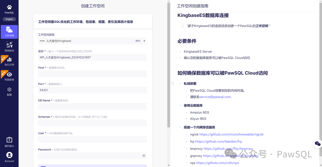
Task: Open the 配置 settings gear icon
Action: pos(9,90)
